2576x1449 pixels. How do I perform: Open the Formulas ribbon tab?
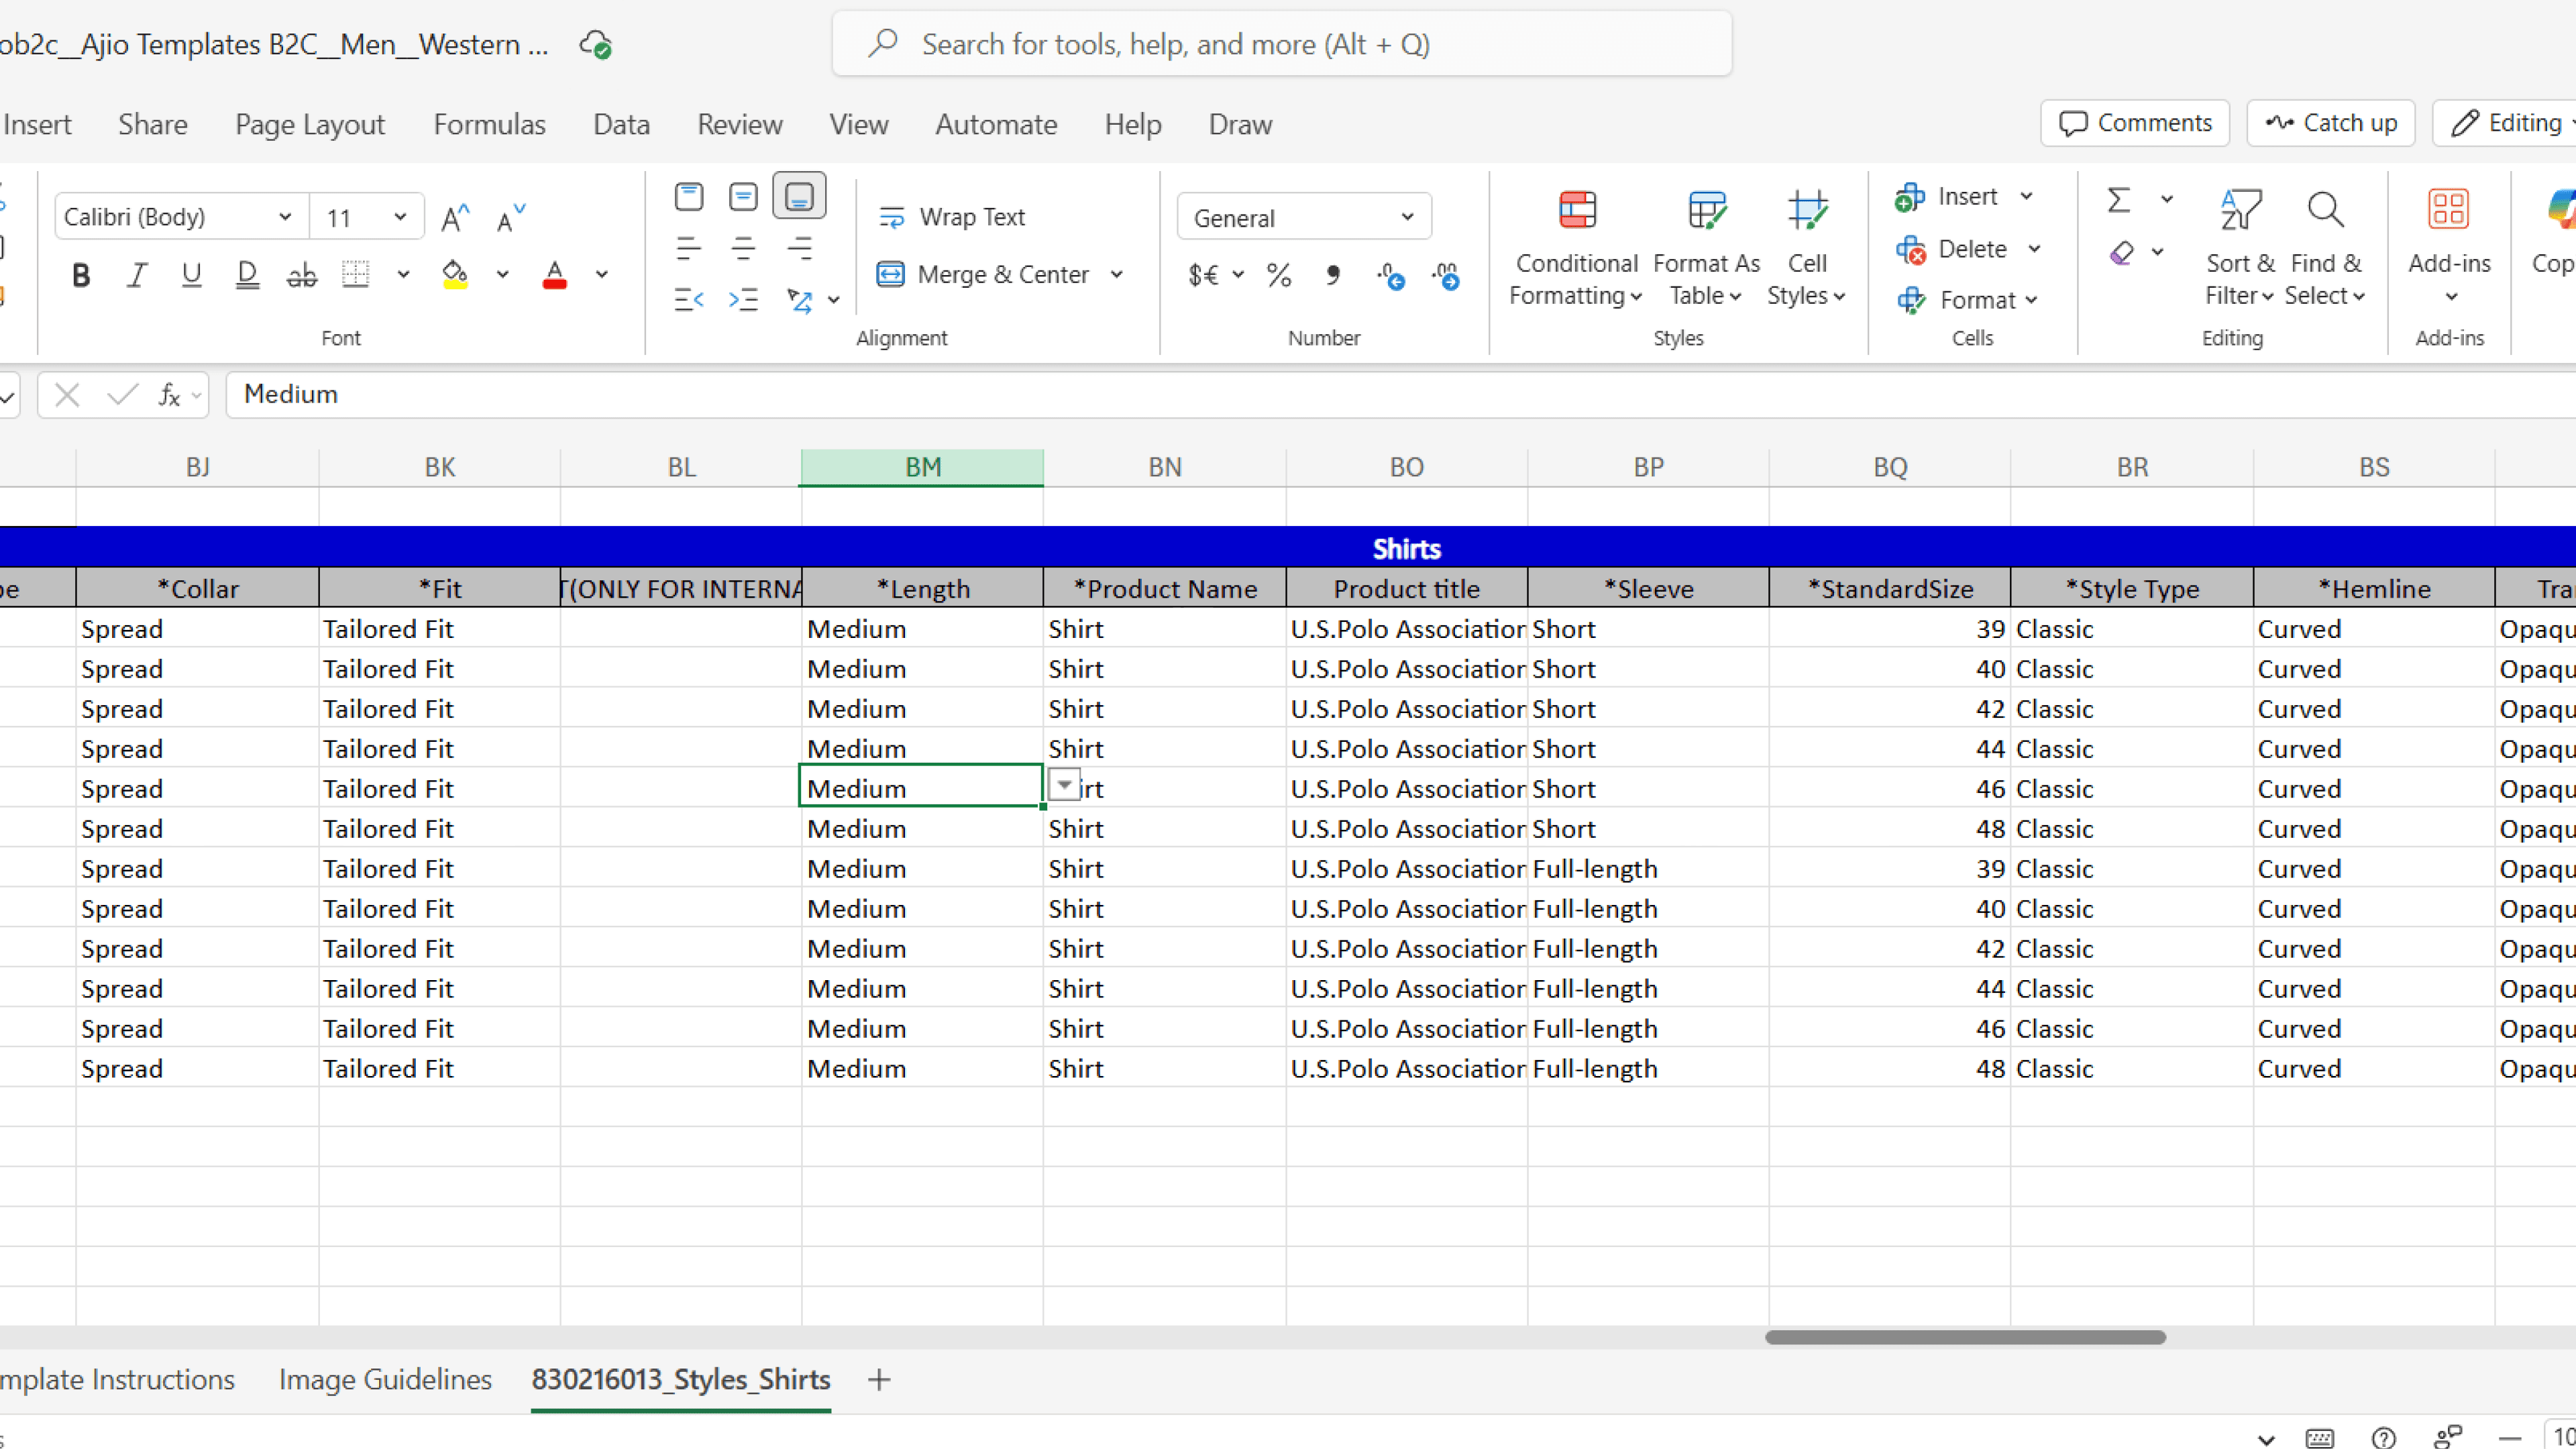point(489,124)
